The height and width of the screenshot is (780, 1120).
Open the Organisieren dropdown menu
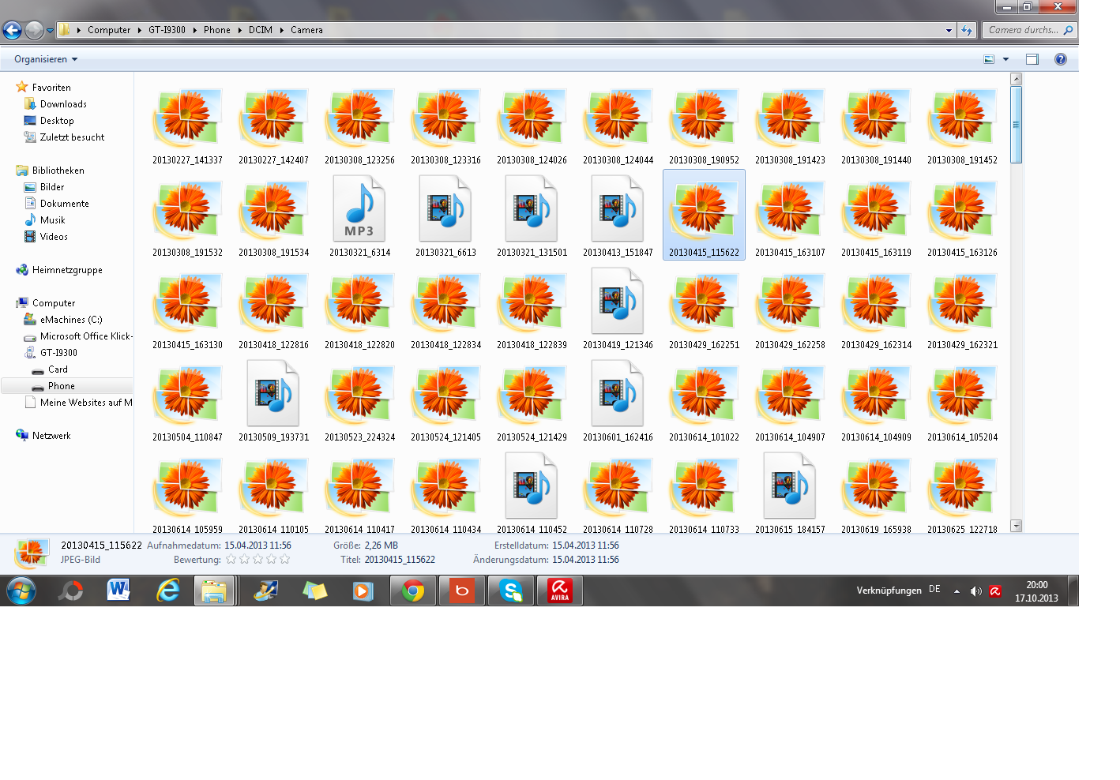click(46, 59)
